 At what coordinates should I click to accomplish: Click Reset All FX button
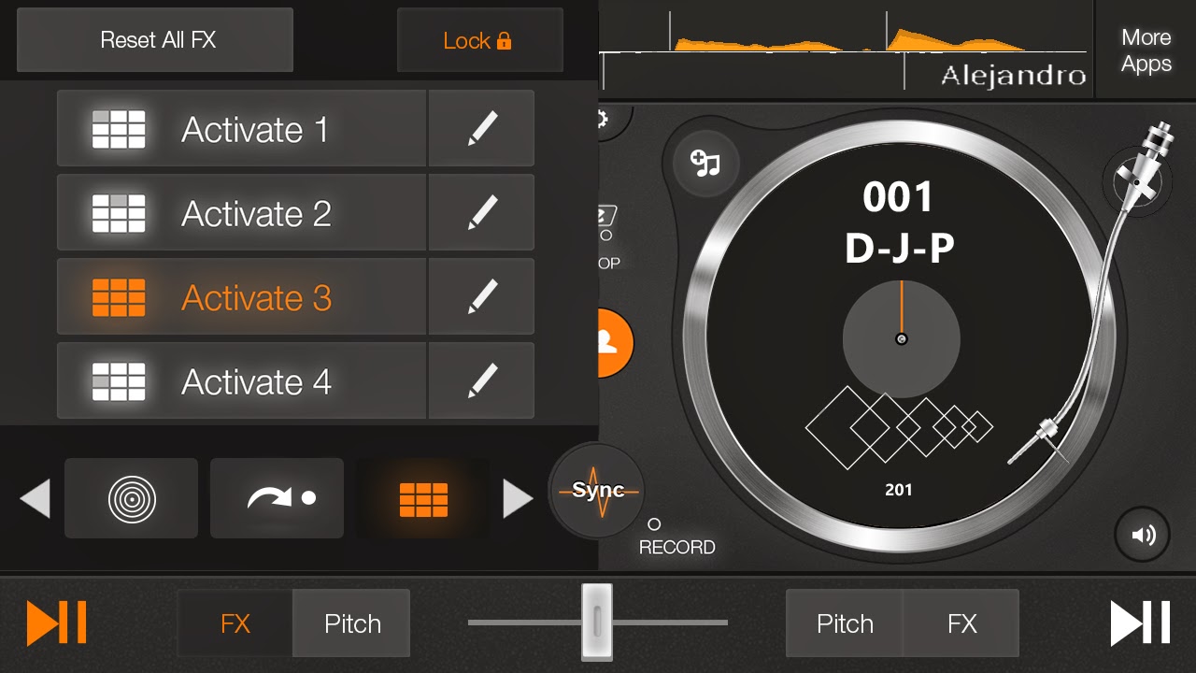(155, 40)
